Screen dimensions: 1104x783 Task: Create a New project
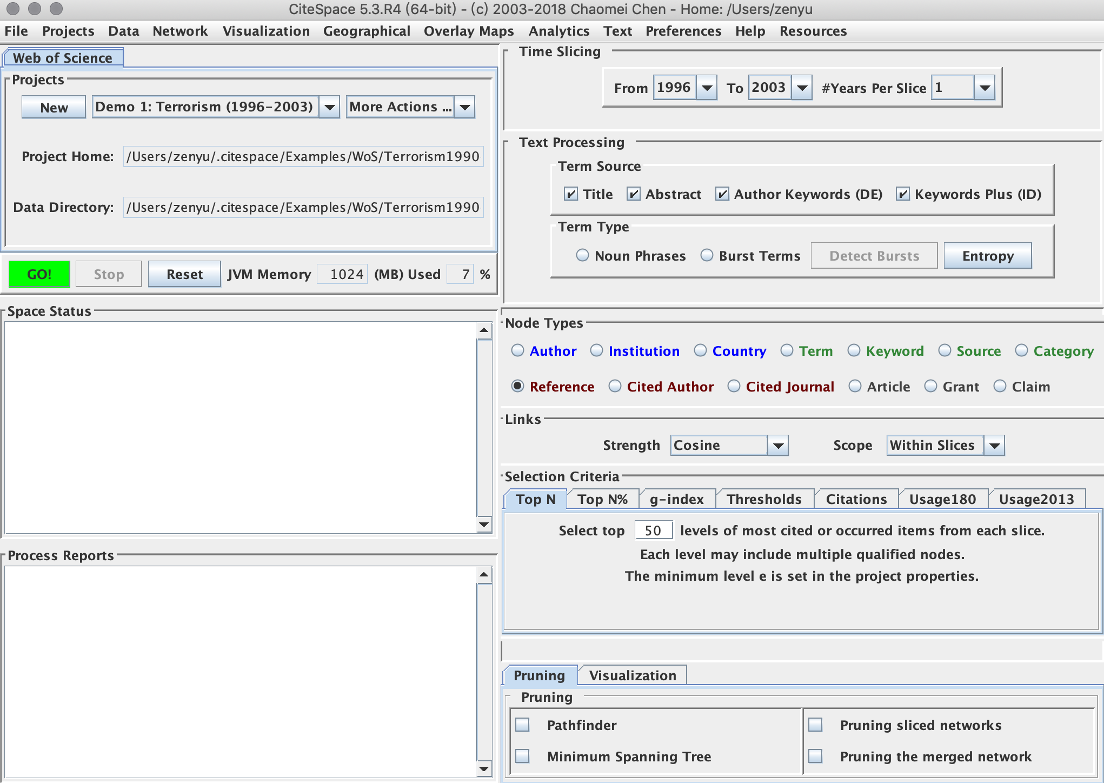[54, 107]
